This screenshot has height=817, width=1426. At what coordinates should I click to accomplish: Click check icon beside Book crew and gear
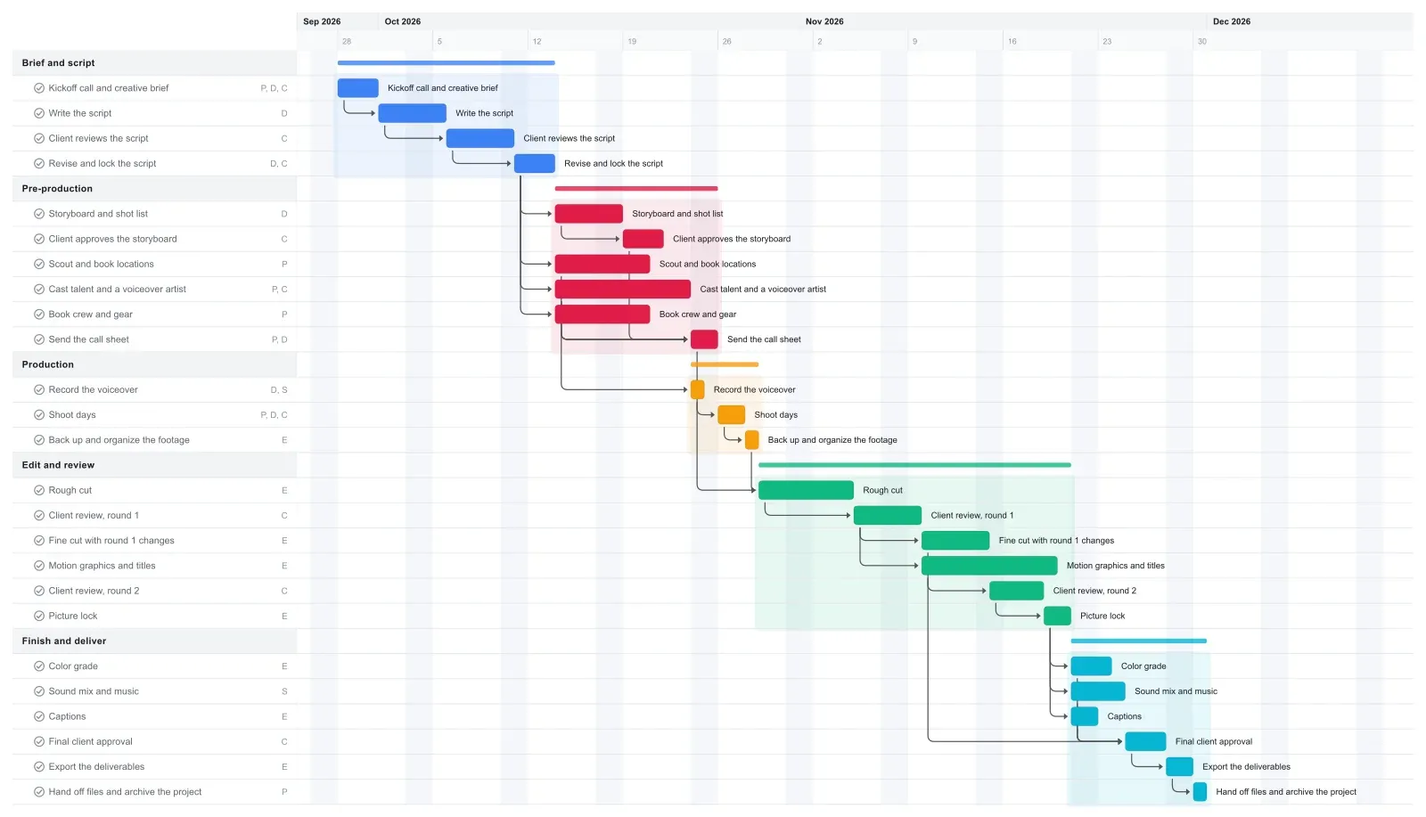click(39, 315)
